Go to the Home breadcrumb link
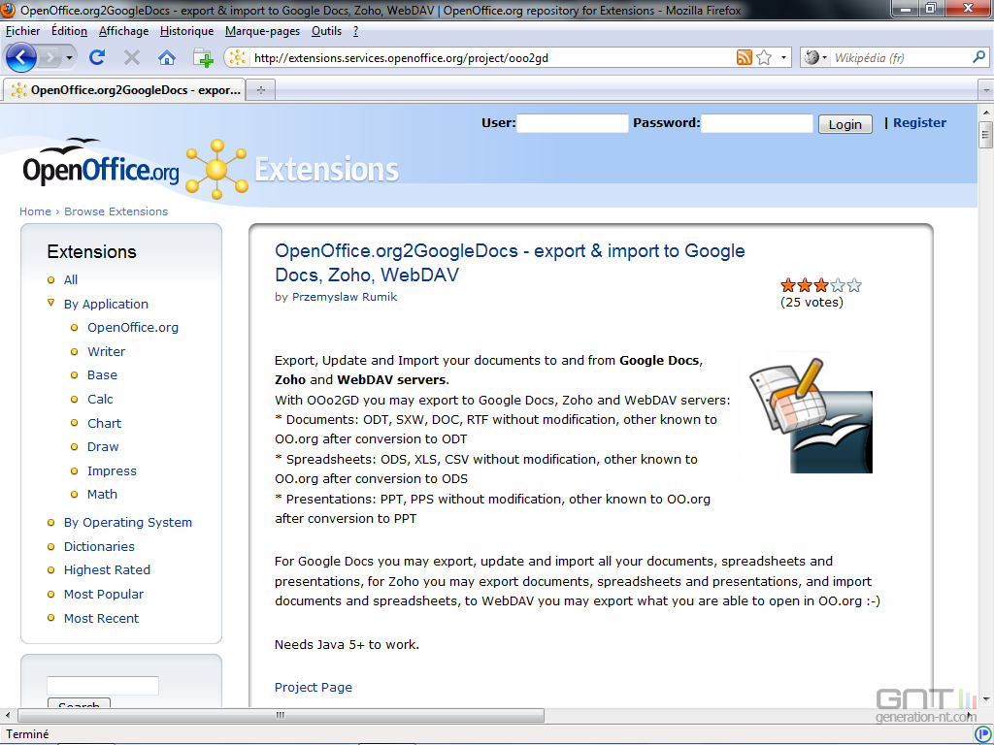This screenshot has height=745, width=994. click(x=36, y=211)
